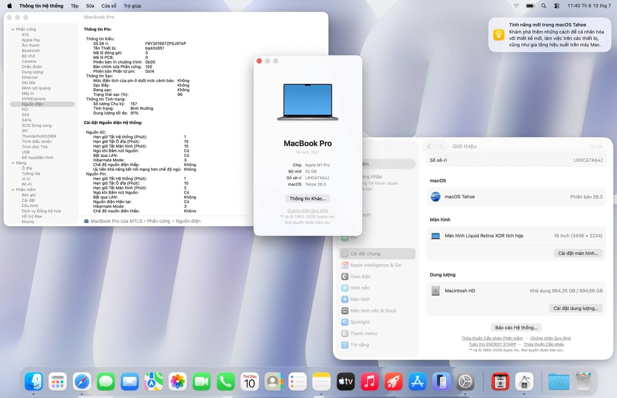Open the Thông tin Hệ thống app menu
This screenshot has width=617, height=398.
coord(41,6)
